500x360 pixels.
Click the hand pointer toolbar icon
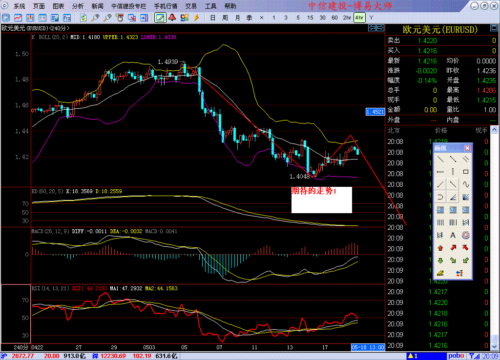click(120, 18)
